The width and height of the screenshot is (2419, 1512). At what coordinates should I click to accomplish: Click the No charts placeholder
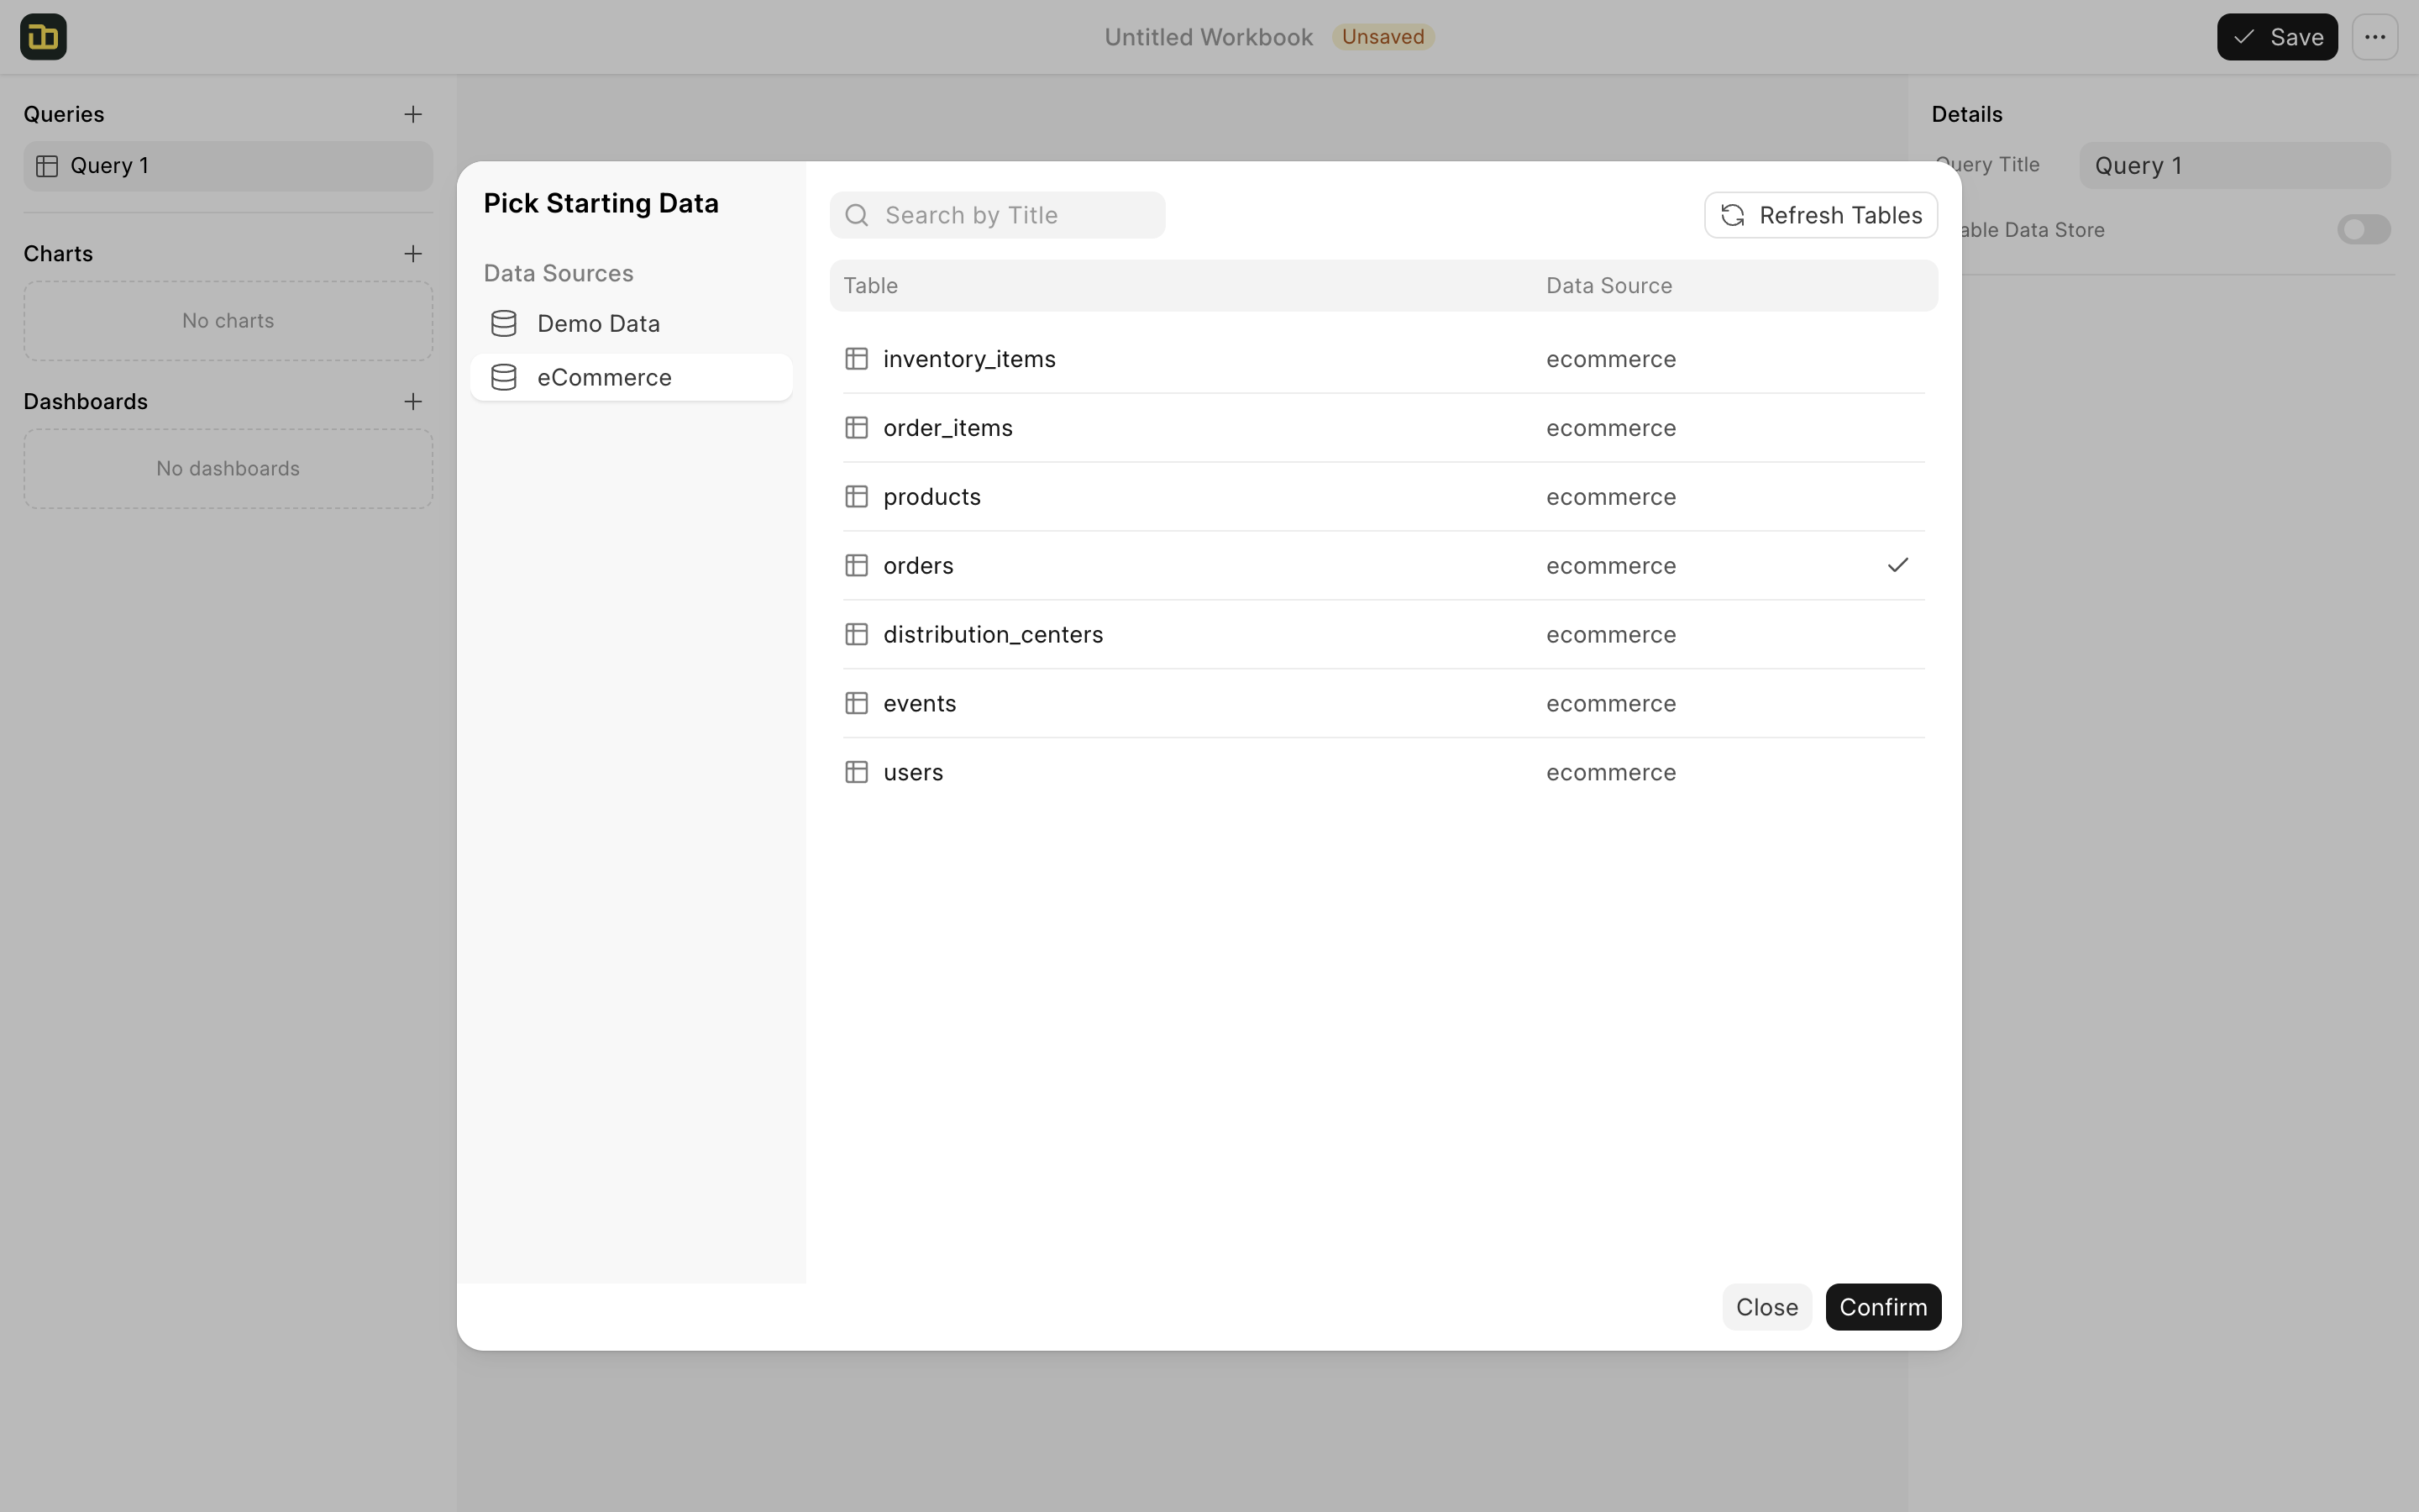coord(228,321)
